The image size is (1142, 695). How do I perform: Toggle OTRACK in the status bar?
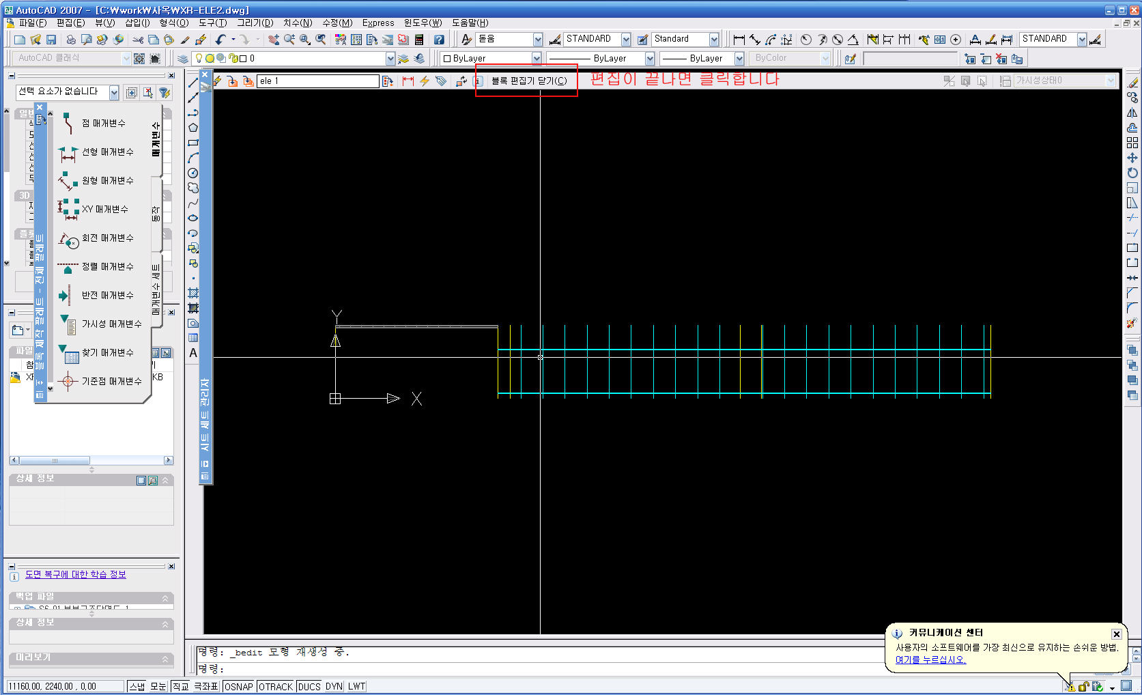(x=276, y=687)
